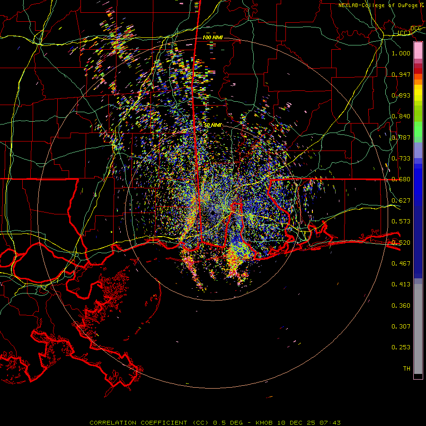
Task: Click the CORRELATION COEFFICIENT (CC) caption text
Action: click(149, 423)
